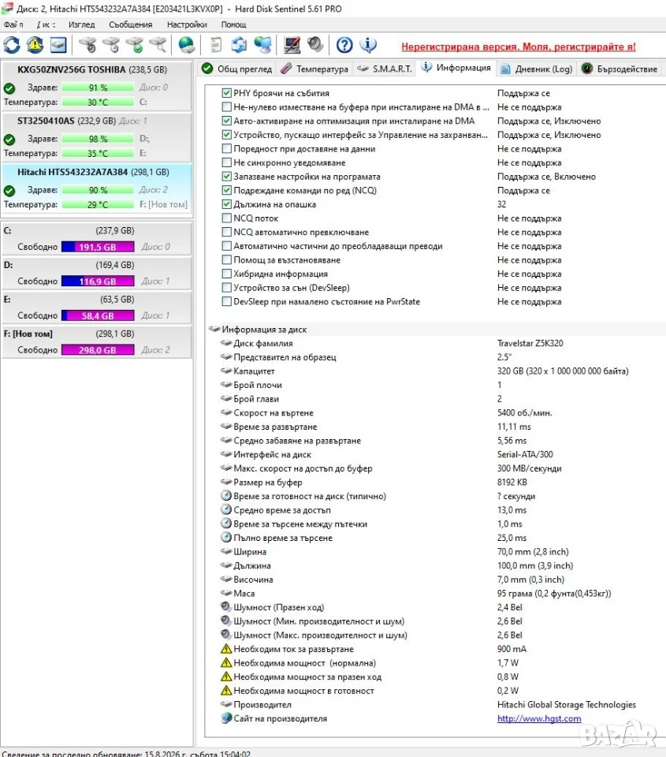Click the 91 % health bar of TOSHIBA disk

(x=98, y=88)
